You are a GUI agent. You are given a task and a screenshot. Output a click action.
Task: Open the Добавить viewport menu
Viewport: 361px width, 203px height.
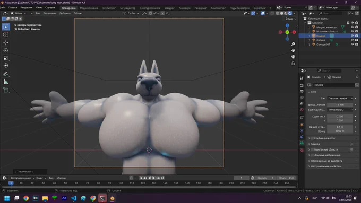[65, 13]
